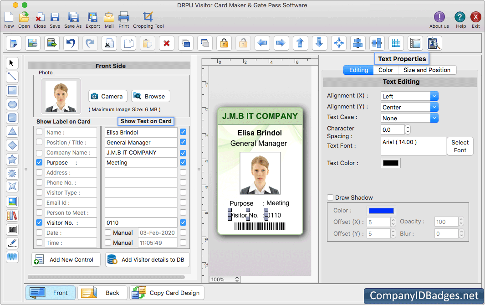
Task: Click the New document icon
Action: point(9,20)
